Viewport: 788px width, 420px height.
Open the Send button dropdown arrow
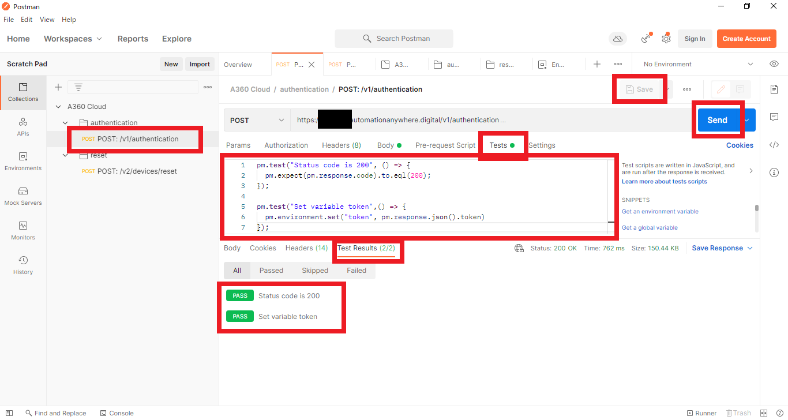(746, 120)
